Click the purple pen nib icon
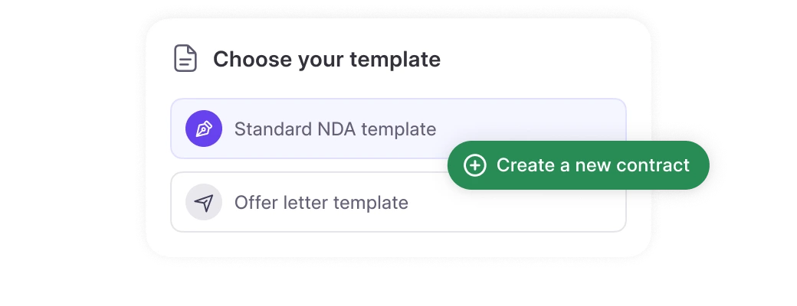797x306 pixels. (204, 129)
